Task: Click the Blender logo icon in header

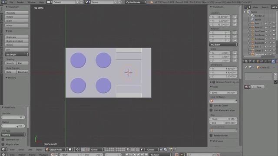Action: click(x=151, y=2)
